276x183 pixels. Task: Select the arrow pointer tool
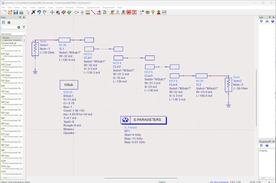point(28,12)
